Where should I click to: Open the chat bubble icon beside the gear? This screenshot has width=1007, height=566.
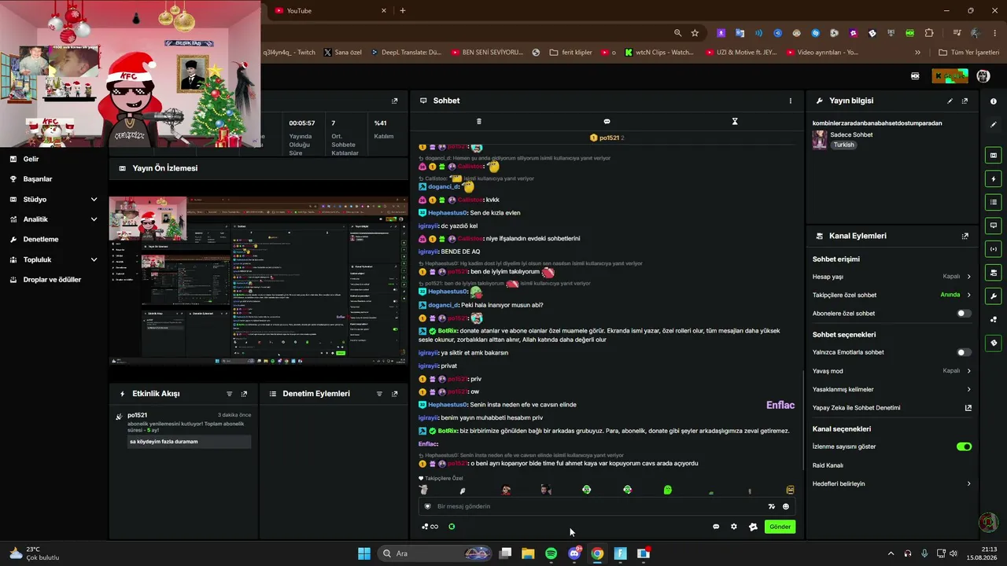pos(716,527)
